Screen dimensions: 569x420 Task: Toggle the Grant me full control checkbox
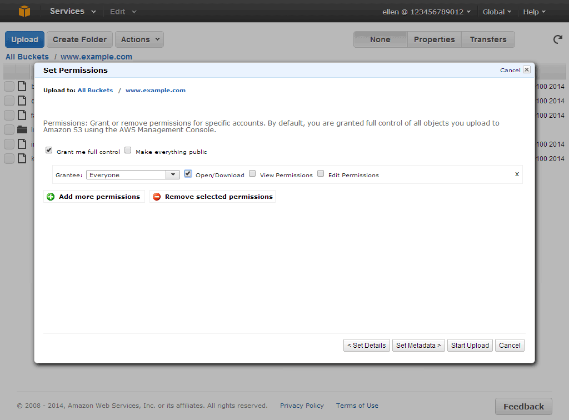coord(49,151)
